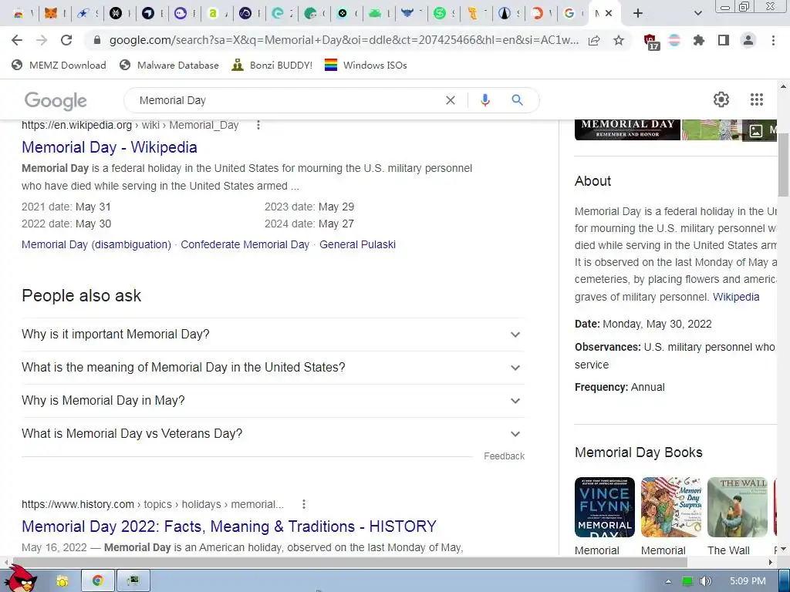
Task: Open the Confederate Memorial Day link
Action: [245, 244]
